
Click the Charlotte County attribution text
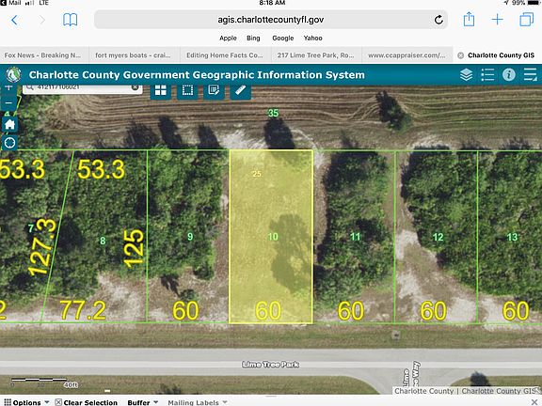tap(465, 391)
